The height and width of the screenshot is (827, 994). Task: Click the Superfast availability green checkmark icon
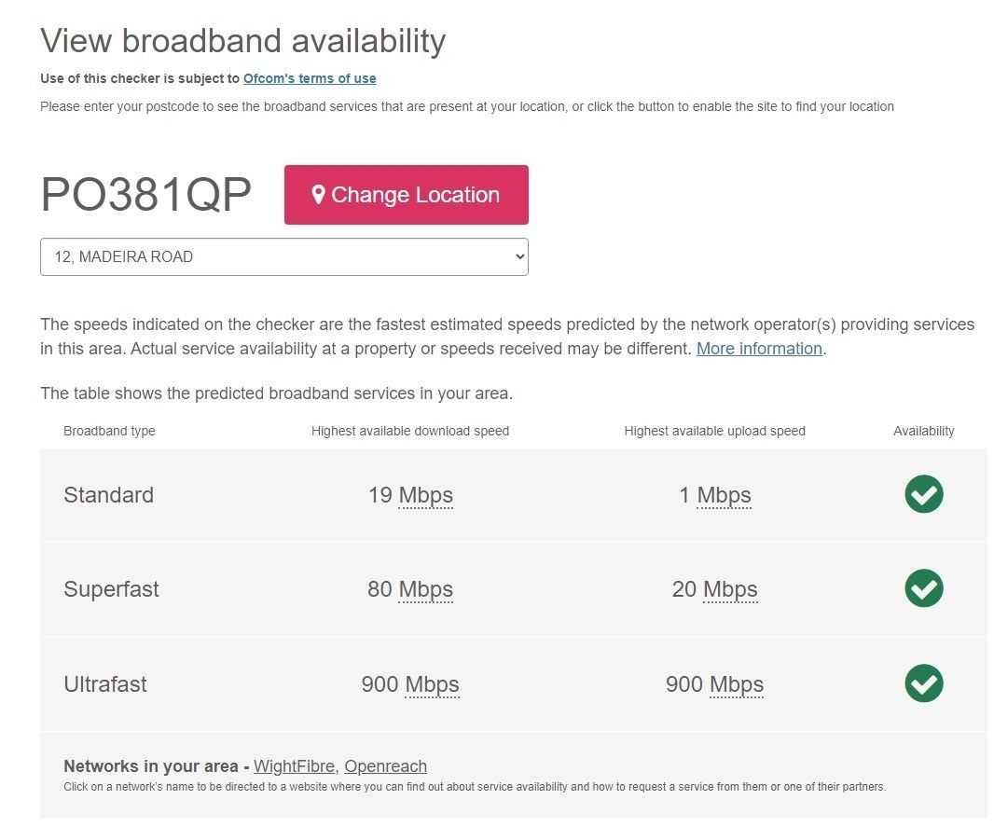click(923, 588)
